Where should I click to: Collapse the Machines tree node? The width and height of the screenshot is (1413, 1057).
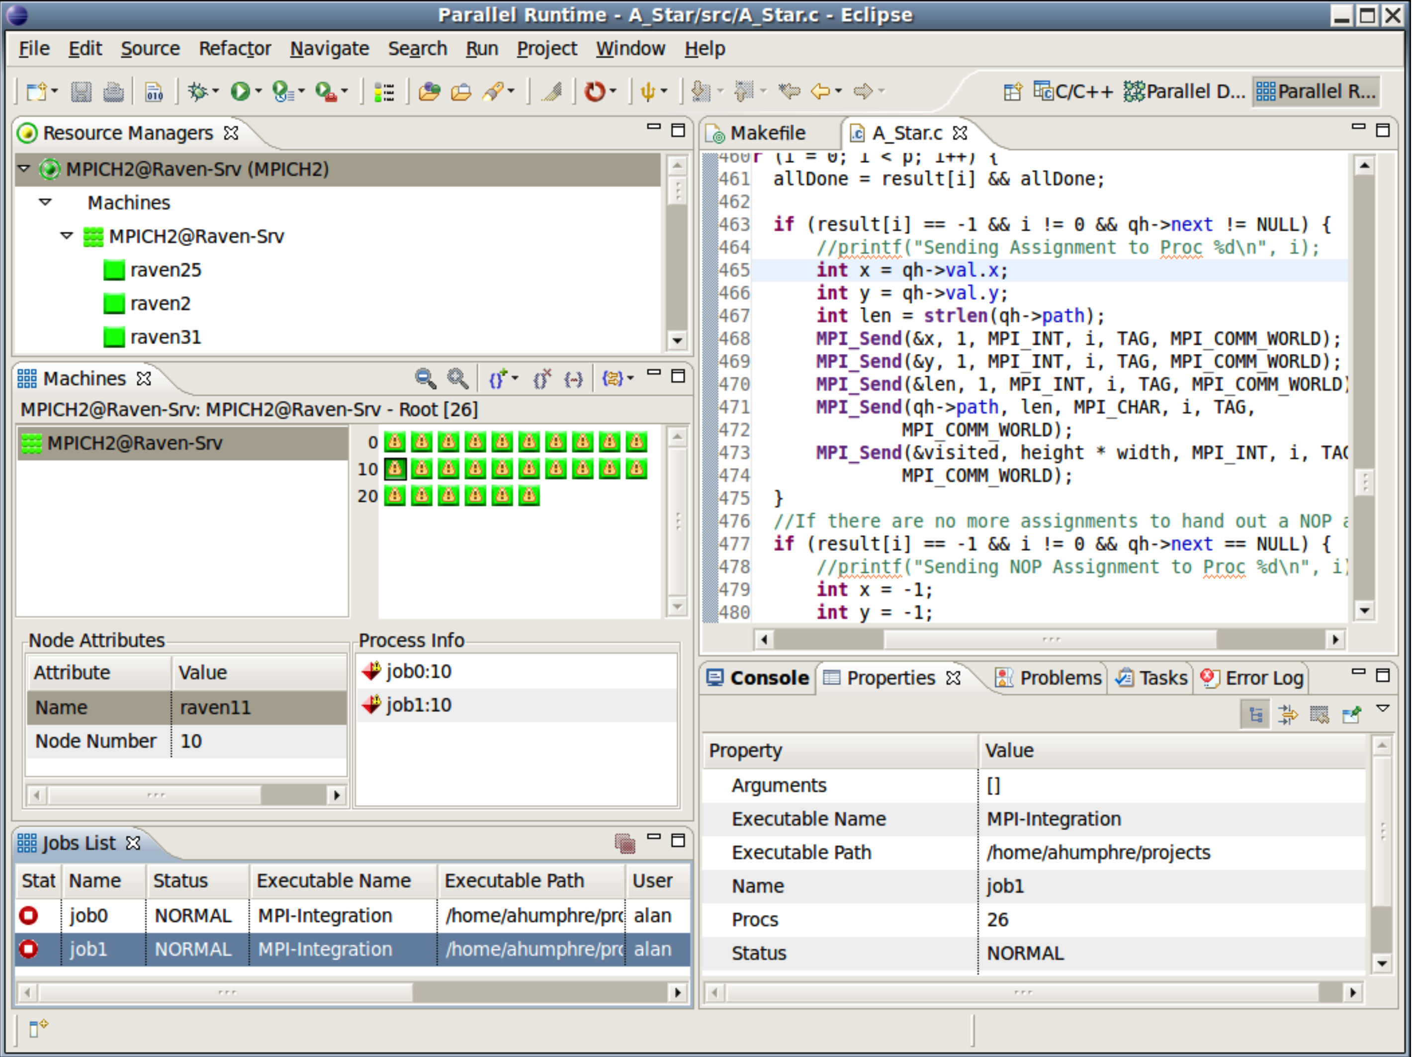[x=45, y=202]
